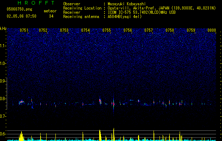The width and height of the screenshot is (222, 141).
Task: Click the 1.1 kHz frequency label
Action: click(3, 46)
